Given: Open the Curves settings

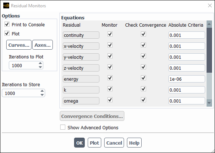Looking at the screenshot, I should tap(19, 45).
